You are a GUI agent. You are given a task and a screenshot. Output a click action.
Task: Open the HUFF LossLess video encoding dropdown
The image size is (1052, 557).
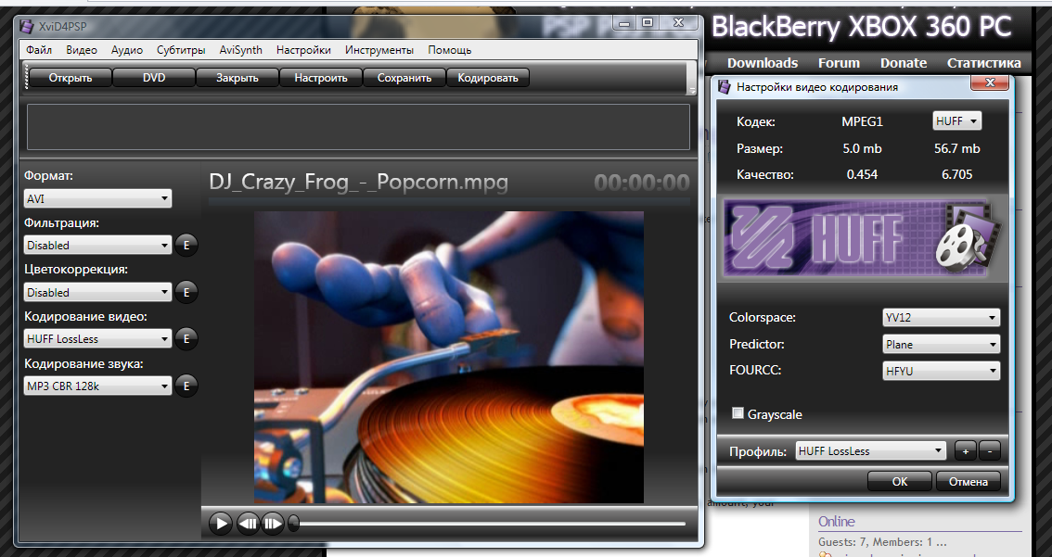point(98,339)
